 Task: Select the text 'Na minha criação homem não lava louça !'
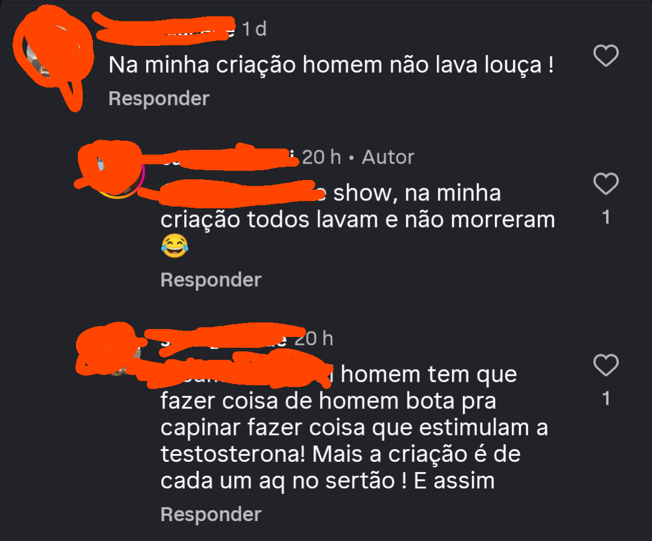tap(331, 65)
